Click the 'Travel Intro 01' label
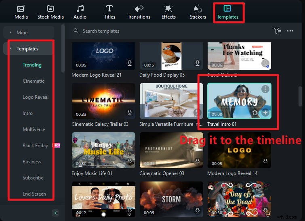Viewport: 305px width, 221px height. click(222, 124)
